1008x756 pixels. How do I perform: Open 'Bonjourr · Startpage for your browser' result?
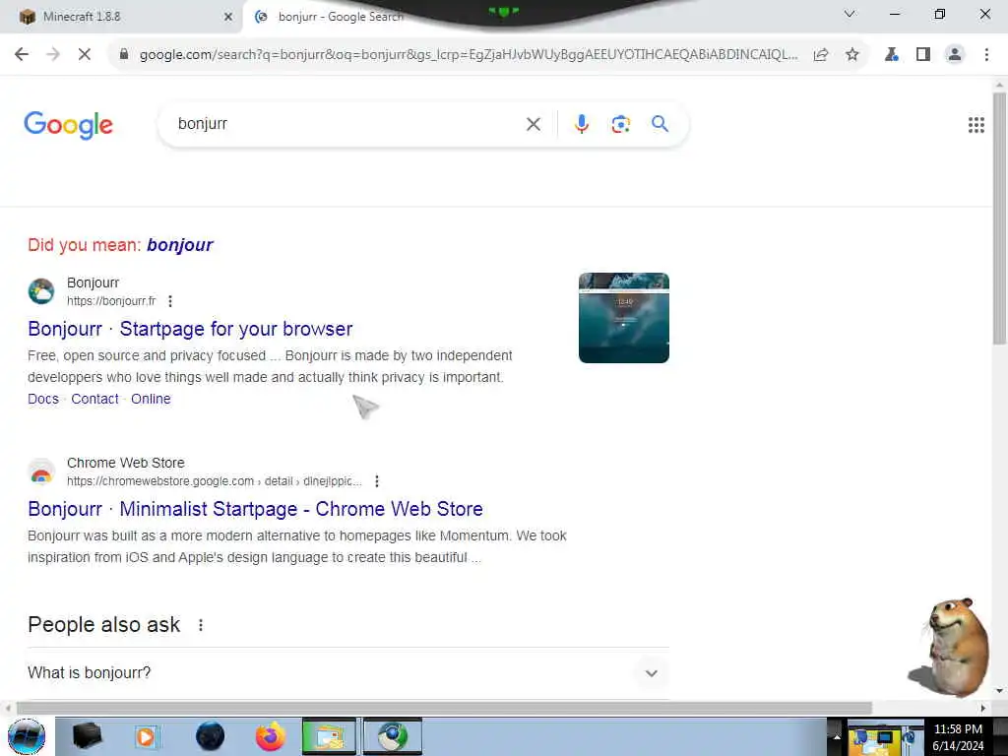pos(190,329)
